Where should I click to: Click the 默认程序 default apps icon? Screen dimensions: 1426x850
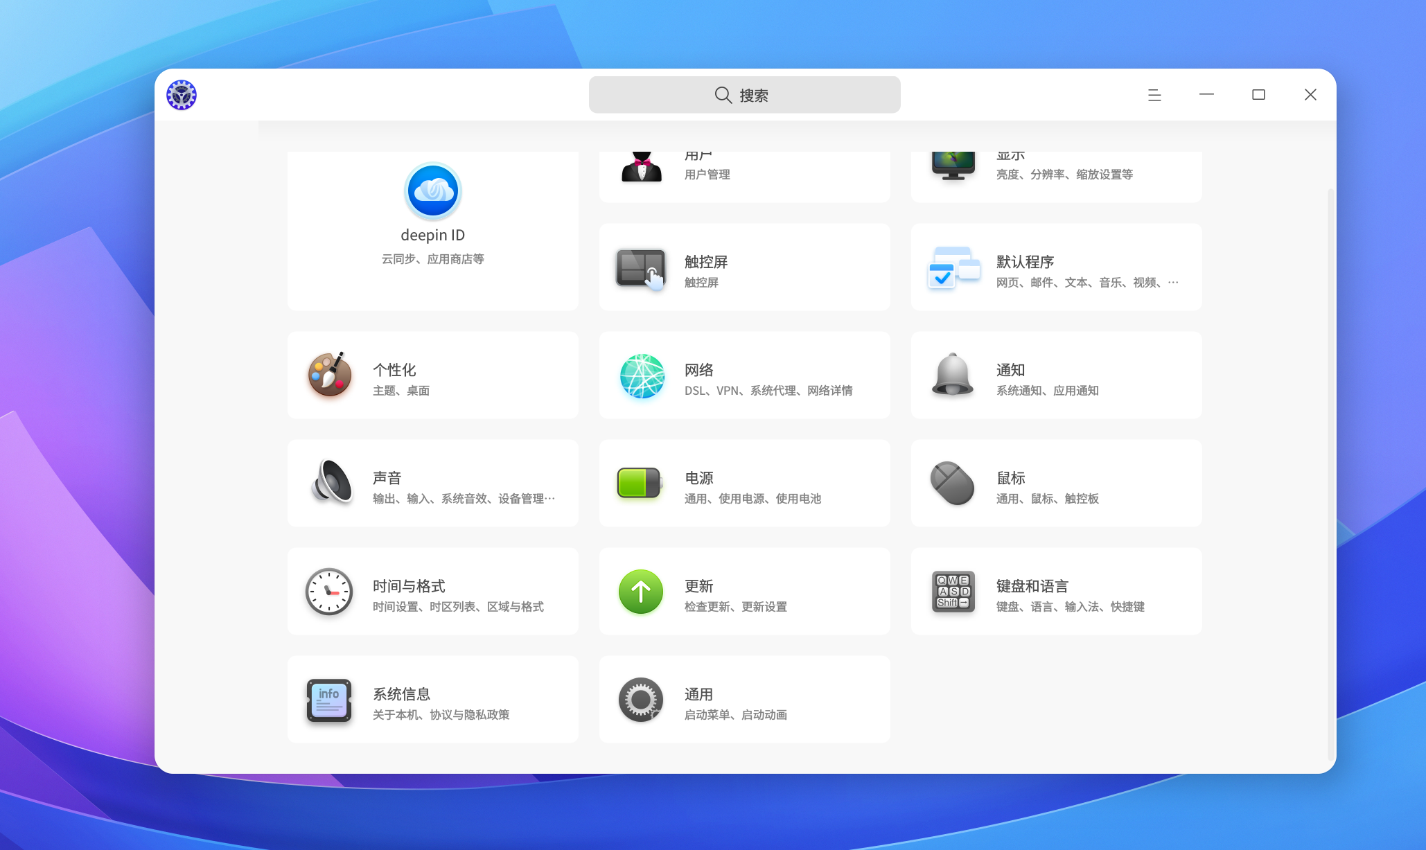pos(953,268)
